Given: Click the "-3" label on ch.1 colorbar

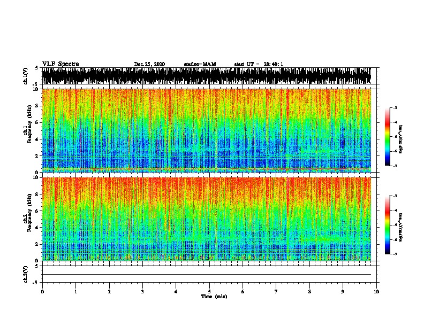Looking at the screenshot, I should 395,108.
